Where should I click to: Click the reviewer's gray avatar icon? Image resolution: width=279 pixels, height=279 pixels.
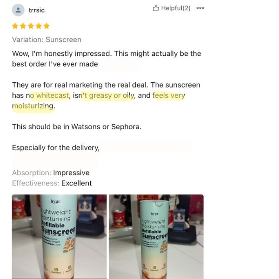tap(18, 10)
